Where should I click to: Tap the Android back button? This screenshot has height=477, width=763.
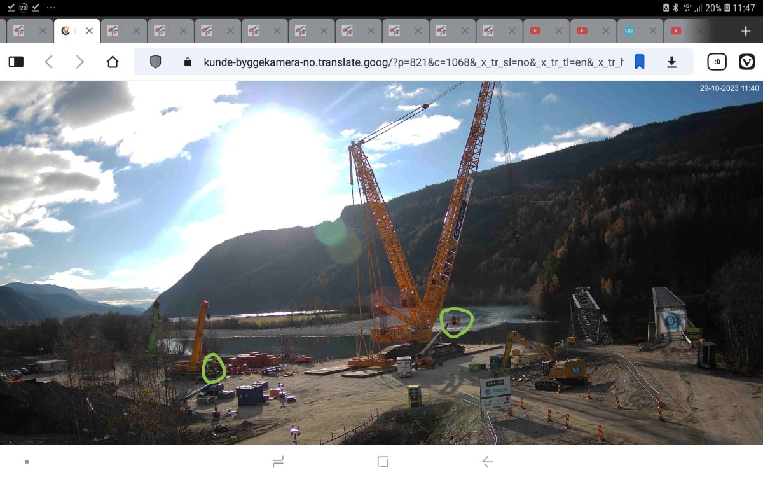point(488,462)
